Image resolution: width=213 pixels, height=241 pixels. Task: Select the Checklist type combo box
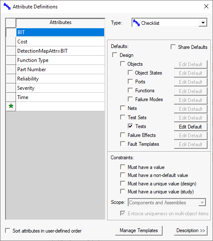click(169, 23)
